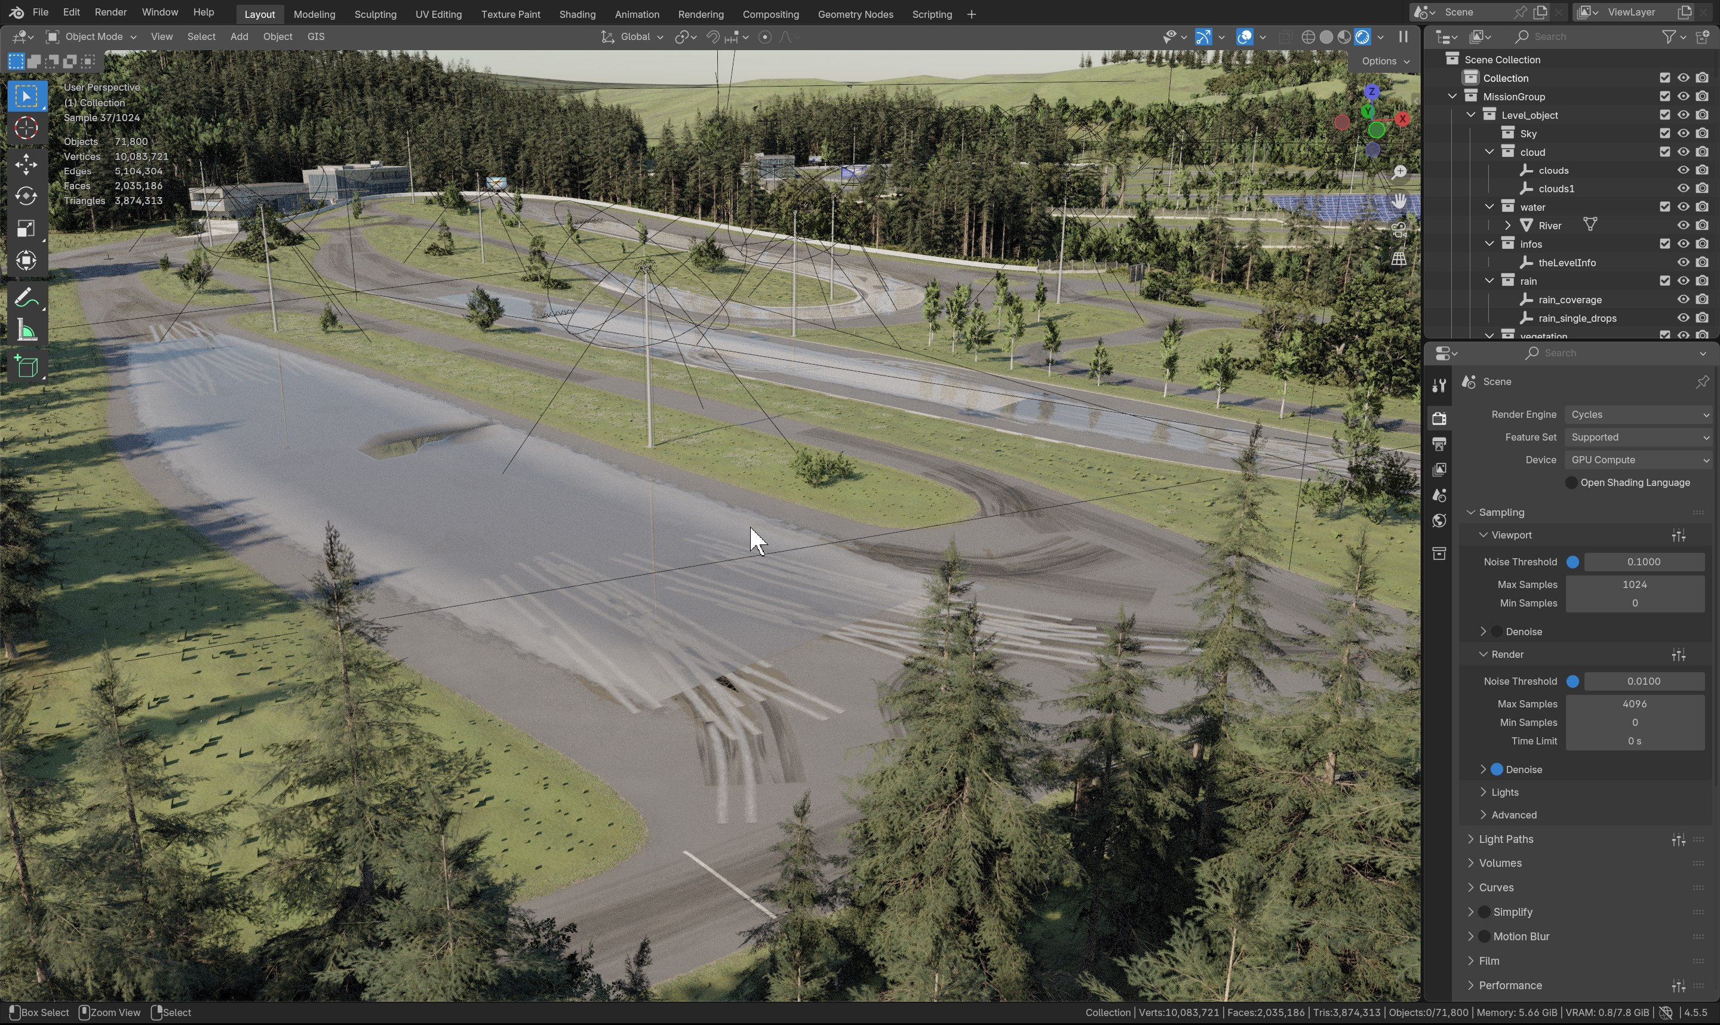
Task: Switch to the Shading workspace tab
Action: pos(577,14)
